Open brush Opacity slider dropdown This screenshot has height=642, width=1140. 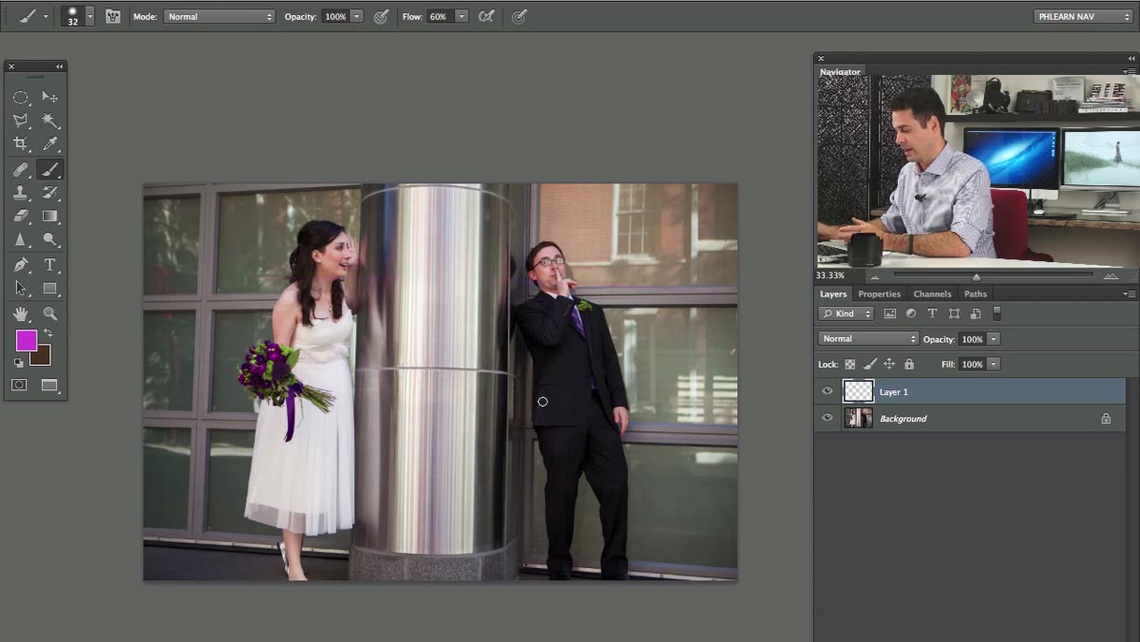click(357, 16)
